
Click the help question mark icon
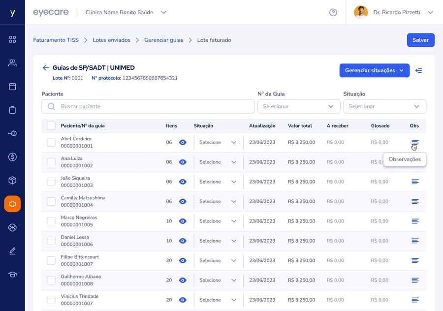333,12
